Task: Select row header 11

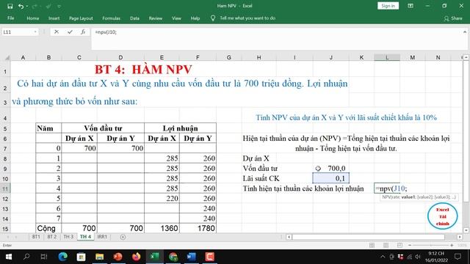Action: click(x=5, y=189)
